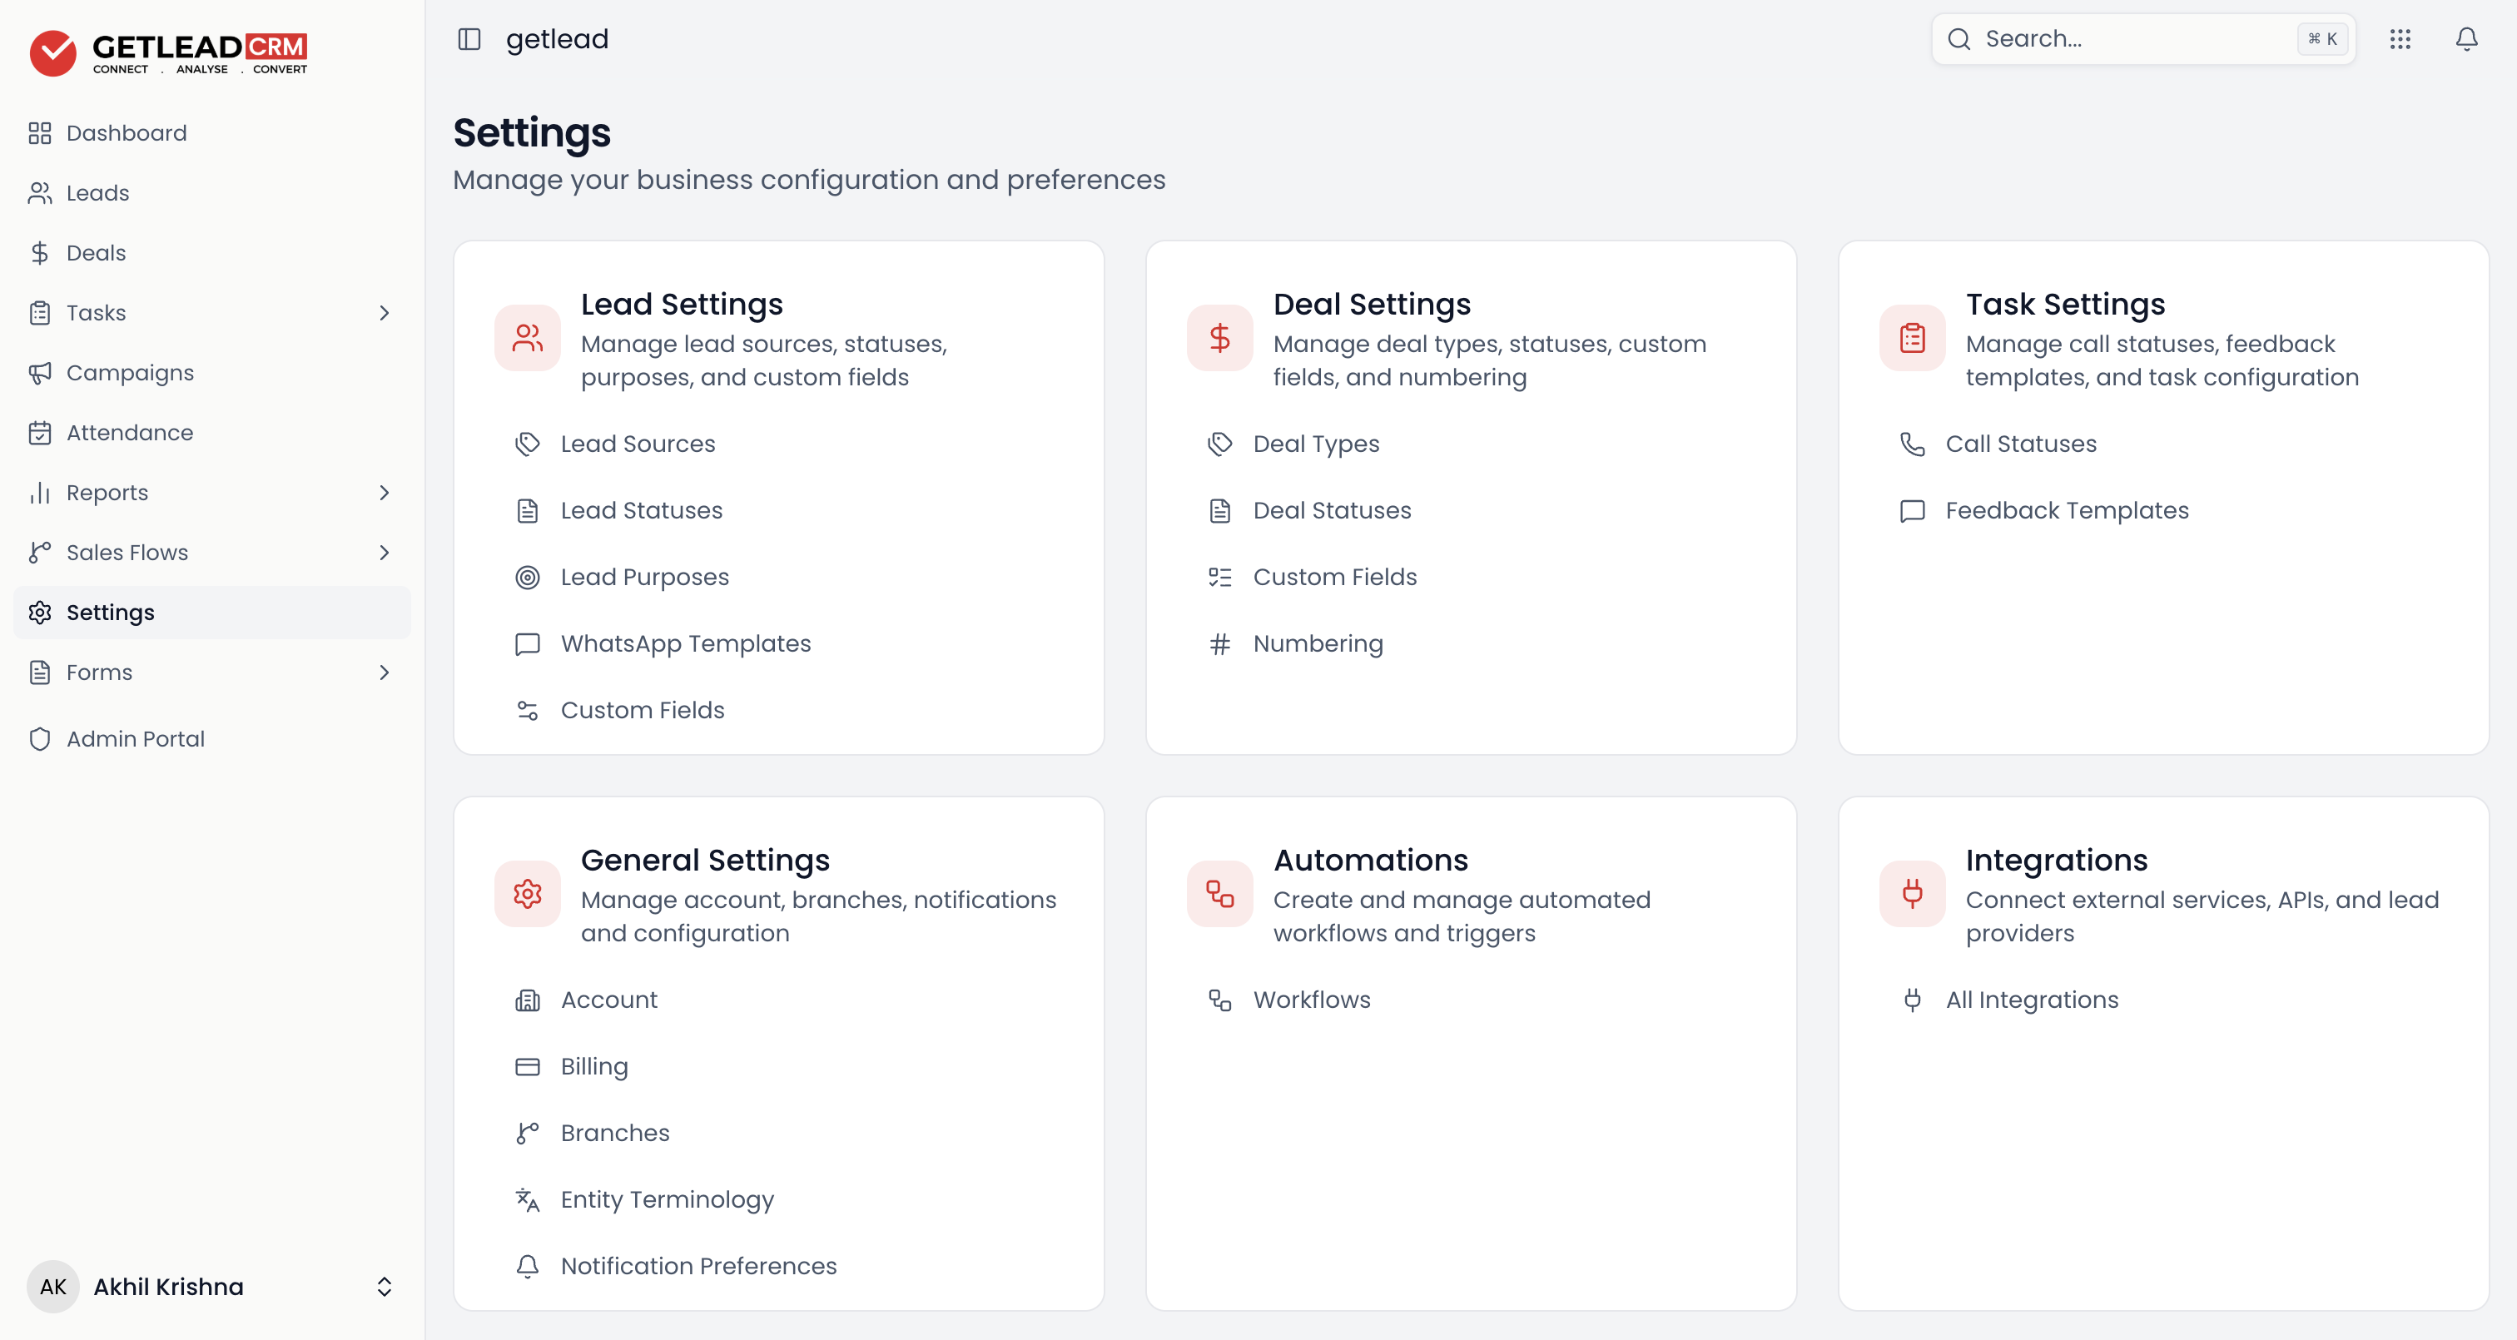Open Lead Statuses link
The height and width of the screenshot is (1340, 2517).
[x=642, y=510]
